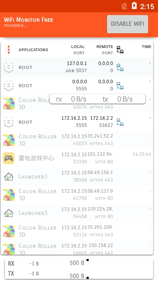The width and height of the screenshot is (158, 282).
Task: Click the network connection icon in header
Action: 120,50
